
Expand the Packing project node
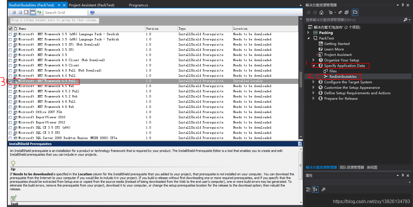tap(308, 33)
